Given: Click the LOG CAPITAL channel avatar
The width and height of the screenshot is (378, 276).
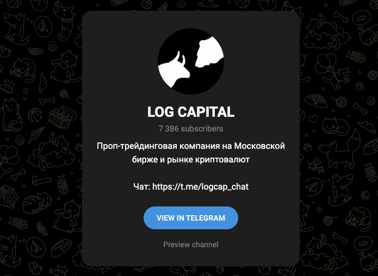Looking at the screenshot, I should pos(191,61).
